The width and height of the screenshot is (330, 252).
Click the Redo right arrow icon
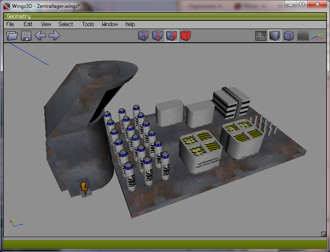[x=54, y=36]
